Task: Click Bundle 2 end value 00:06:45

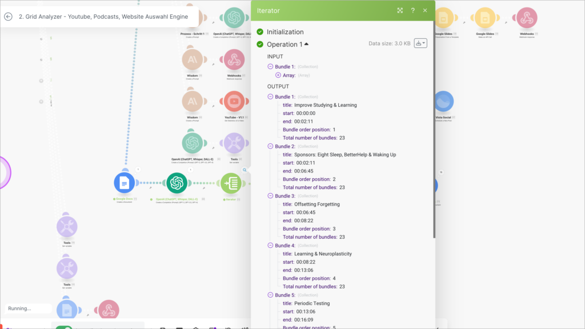Action: [x=303, y=171]
